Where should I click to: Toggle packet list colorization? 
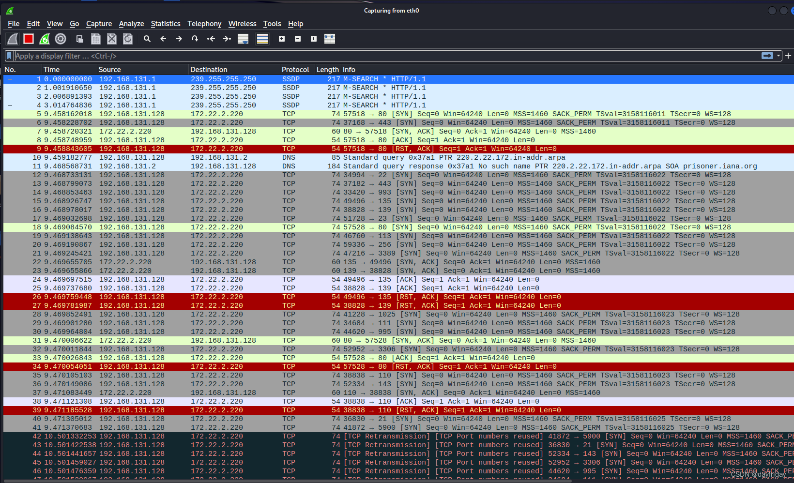(262, 39)
